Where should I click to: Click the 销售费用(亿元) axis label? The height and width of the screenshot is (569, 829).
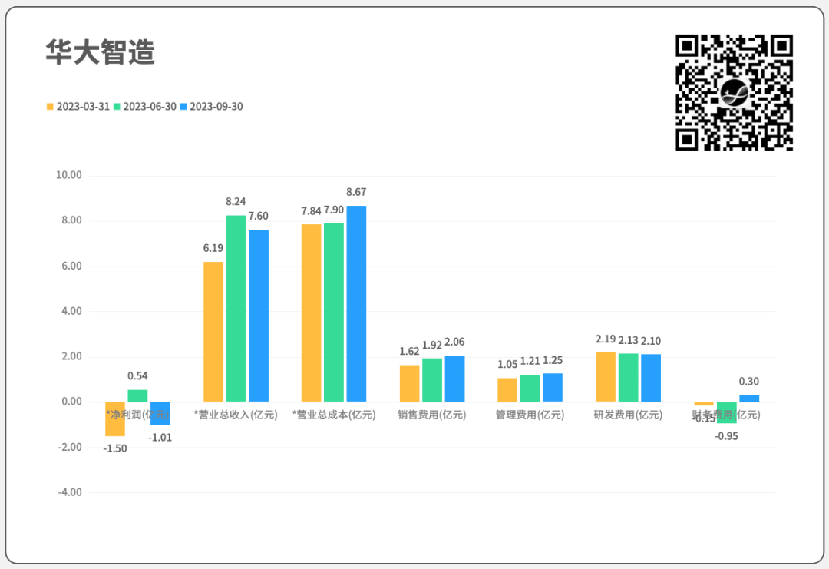coord(431,415)
